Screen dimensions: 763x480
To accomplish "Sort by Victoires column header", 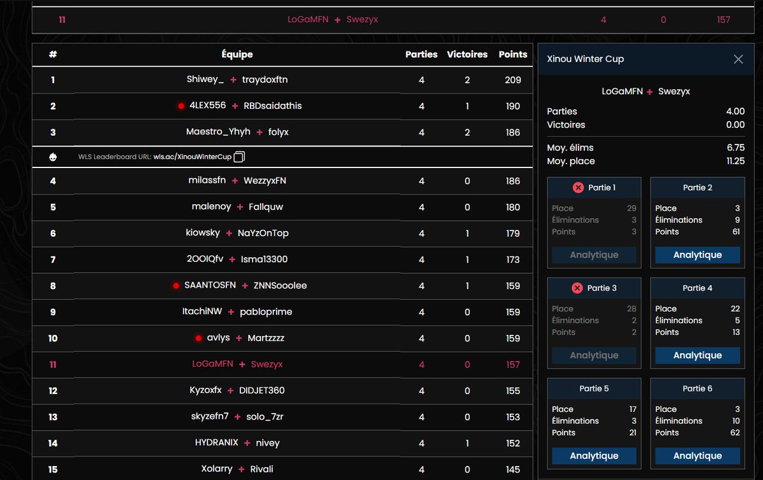I will 467,55.
